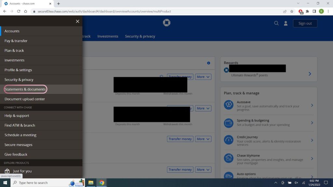Click the profile person icon

click(286, 23)
